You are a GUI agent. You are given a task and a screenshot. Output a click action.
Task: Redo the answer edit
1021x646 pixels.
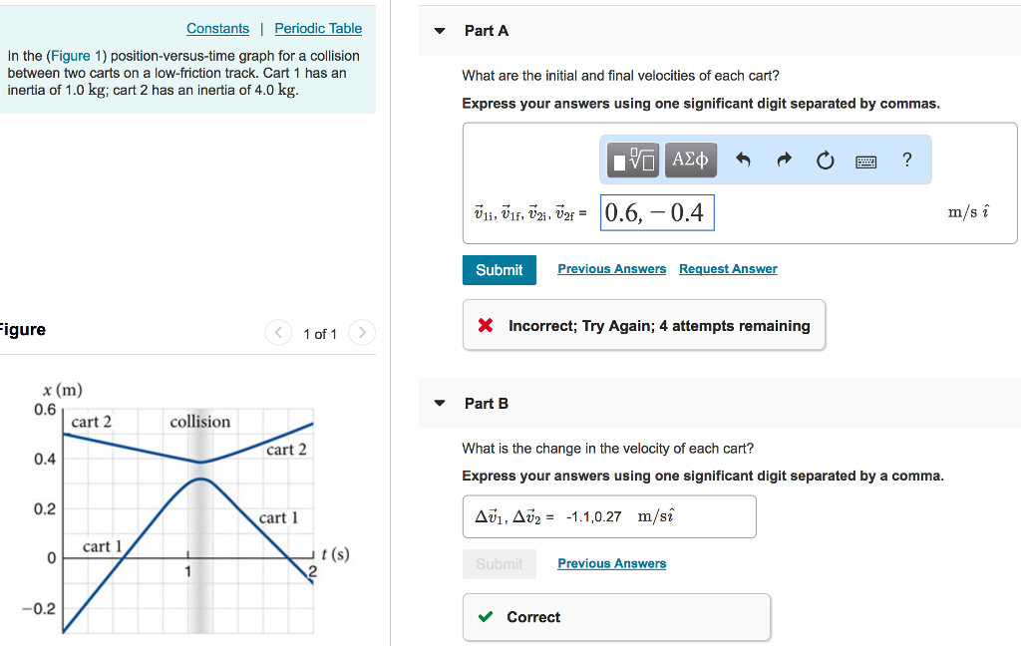point(784,159)
